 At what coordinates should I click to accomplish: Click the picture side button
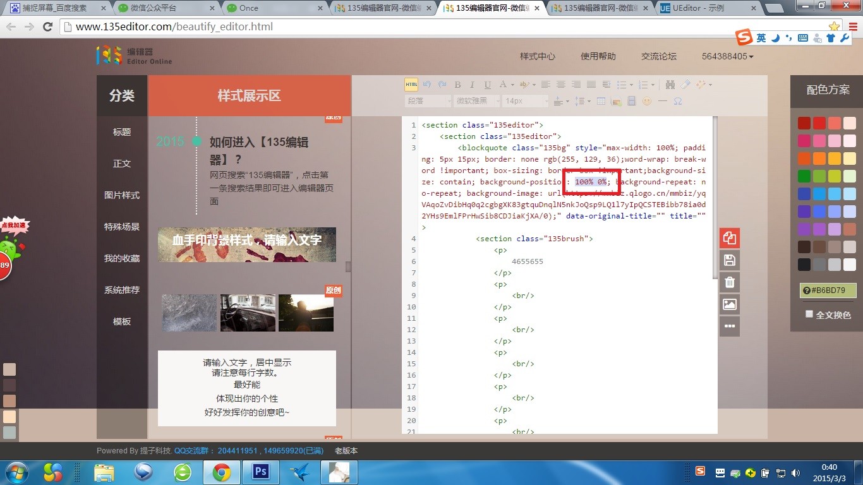click(729, 304)
